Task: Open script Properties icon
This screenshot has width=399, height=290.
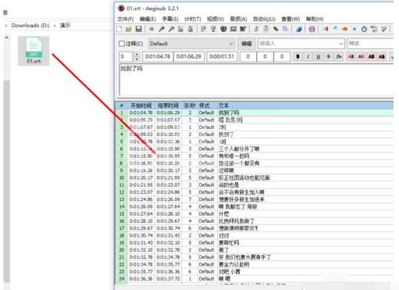Action: [x=265, y=29]
